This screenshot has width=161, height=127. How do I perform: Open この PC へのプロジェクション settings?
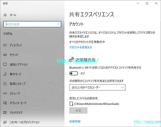[x=24, y=122]
